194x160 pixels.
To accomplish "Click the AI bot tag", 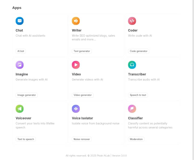I will 21,51.
